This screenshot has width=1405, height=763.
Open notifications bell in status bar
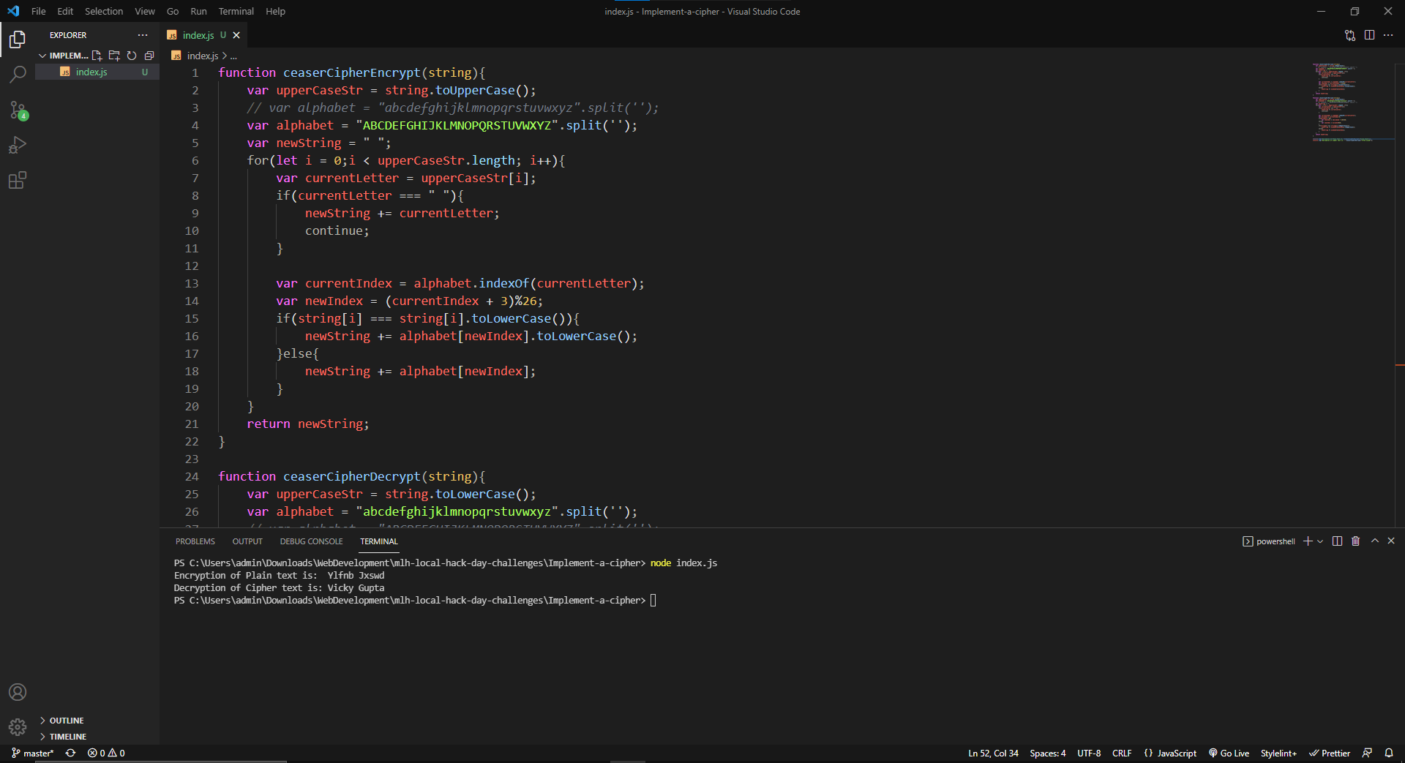click(1389, 753)
